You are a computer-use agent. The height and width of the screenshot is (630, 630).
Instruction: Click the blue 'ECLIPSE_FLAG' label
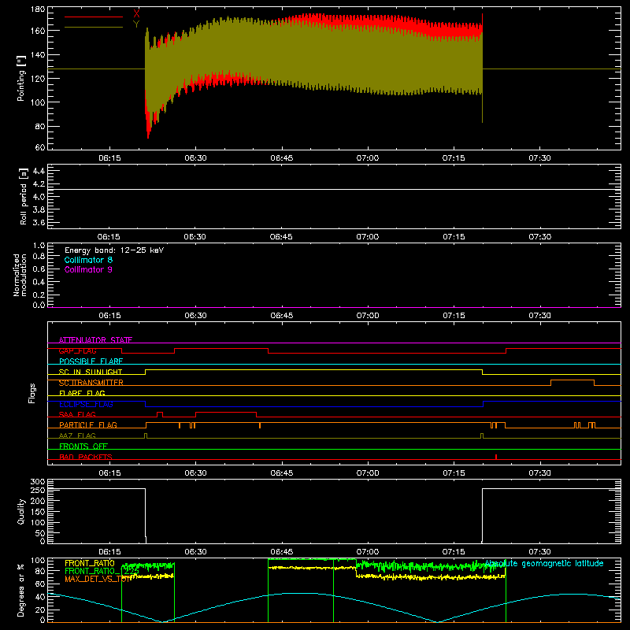86,404
